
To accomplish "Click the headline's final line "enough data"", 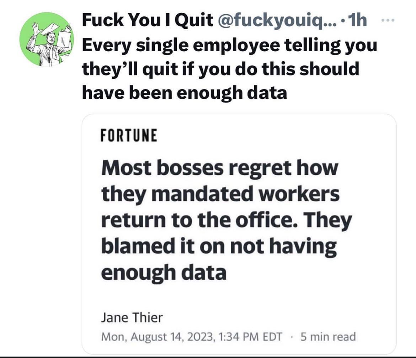I will coord(164,273).
